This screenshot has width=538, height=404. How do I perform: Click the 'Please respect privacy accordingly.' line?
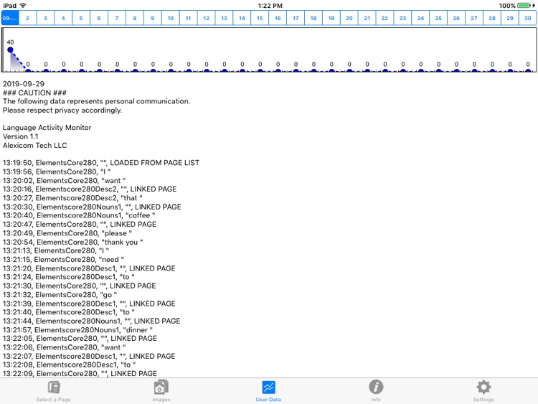click(62, 111)
